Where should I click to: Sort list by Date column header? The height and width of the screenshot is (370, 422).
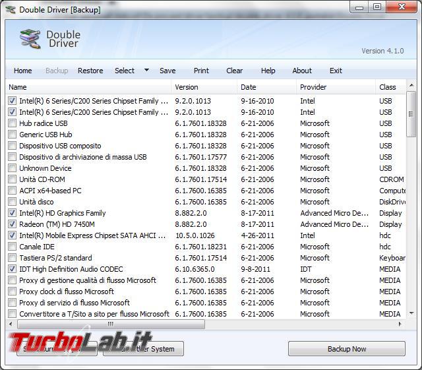266,87
